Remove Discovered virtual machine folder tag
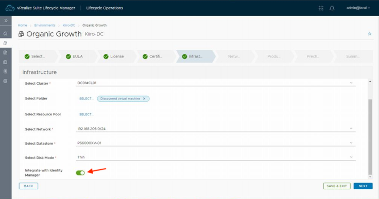The width and height of the screenshot is (379, 199). tap(144, 98)
